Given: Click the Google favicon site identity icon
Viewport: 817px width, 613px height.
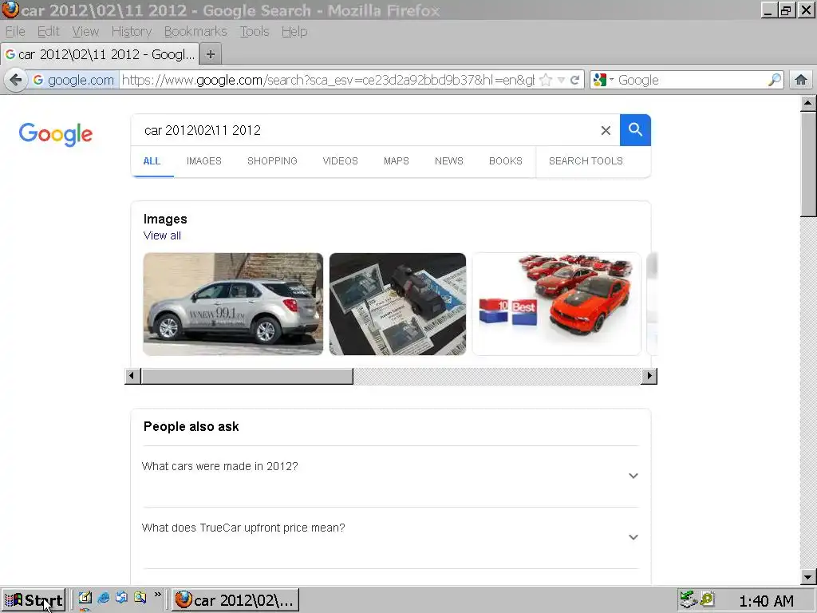Looking at the screenshot, I should coord(38,80).
